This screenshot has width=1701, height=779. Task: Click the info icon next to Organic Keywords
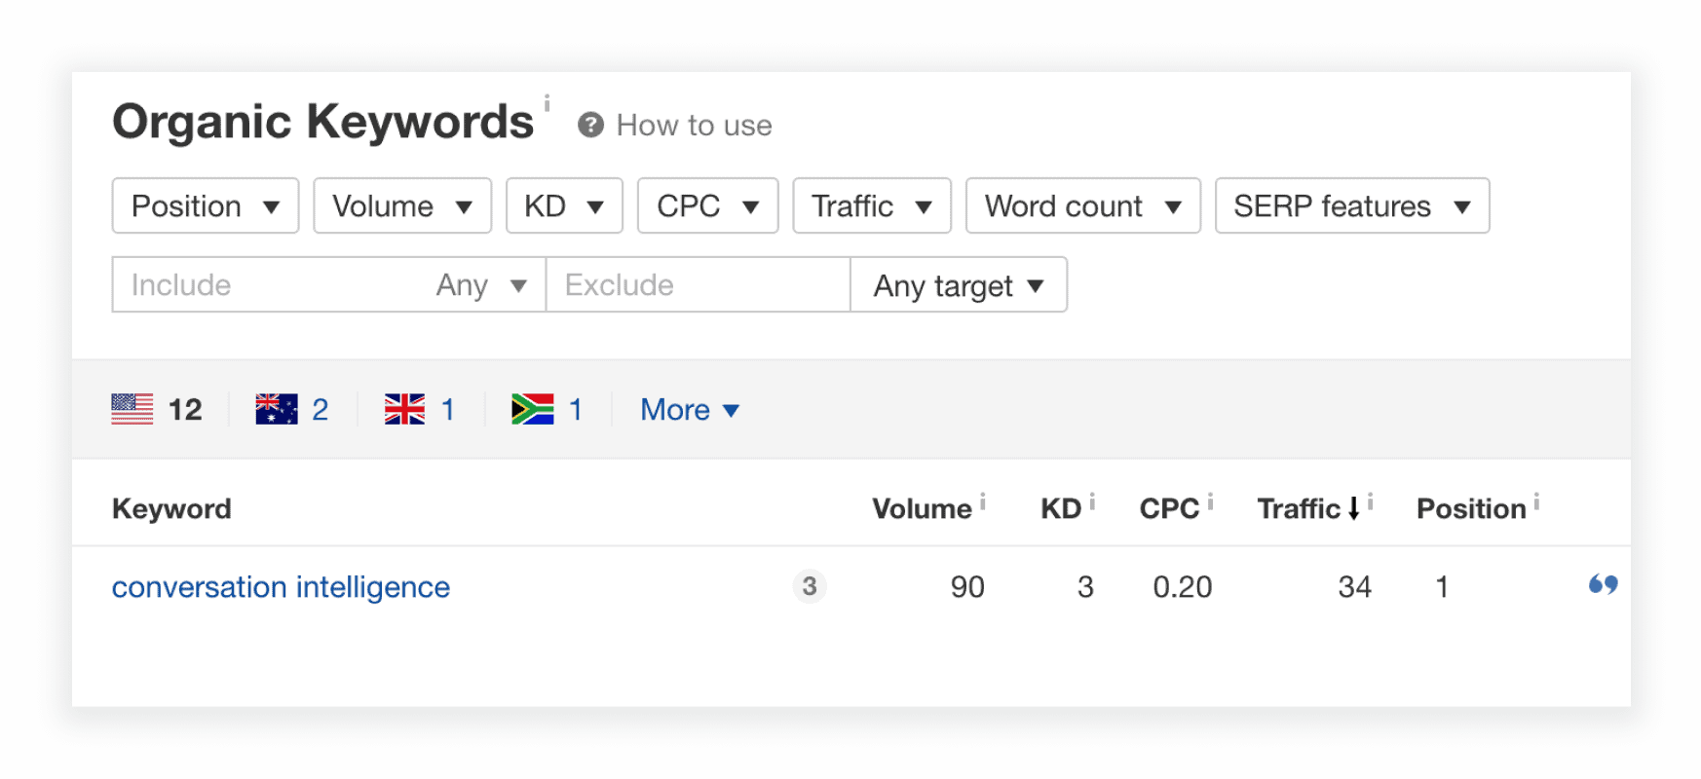(547, 103)
